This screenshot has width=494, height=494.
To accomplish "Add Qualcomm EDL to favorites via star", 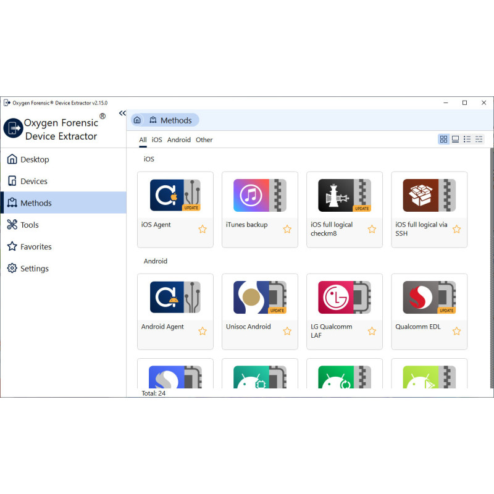I will (456, 331).
